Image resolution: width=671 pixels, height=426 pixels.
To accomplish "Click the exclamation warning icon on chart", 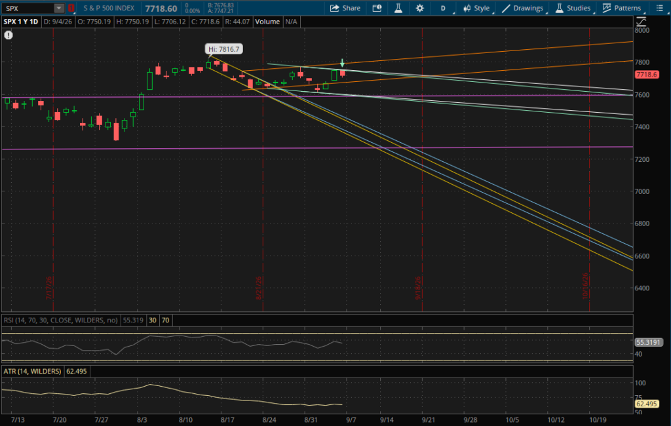I will tap(8, 35).
